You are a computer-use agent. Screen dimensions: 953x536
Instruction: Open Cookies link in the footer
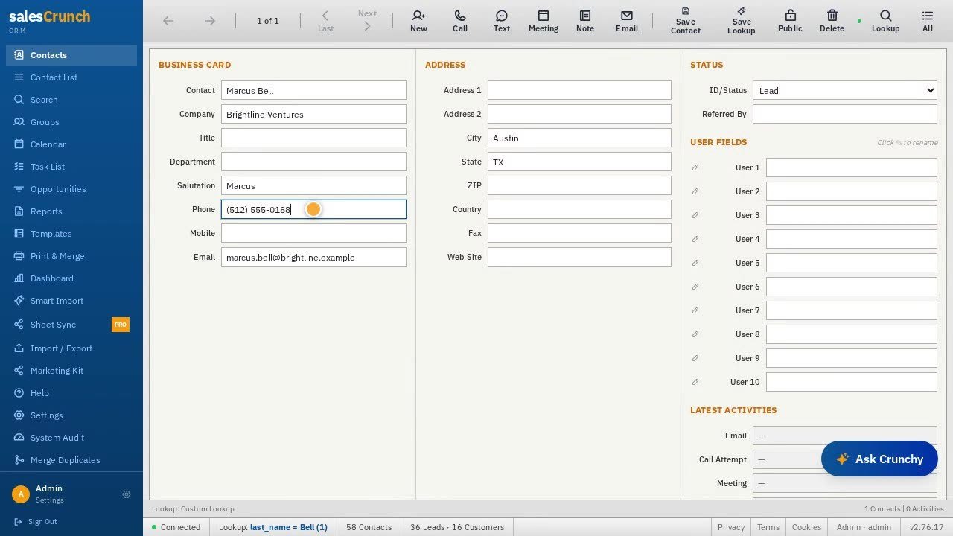pos(806,527)
